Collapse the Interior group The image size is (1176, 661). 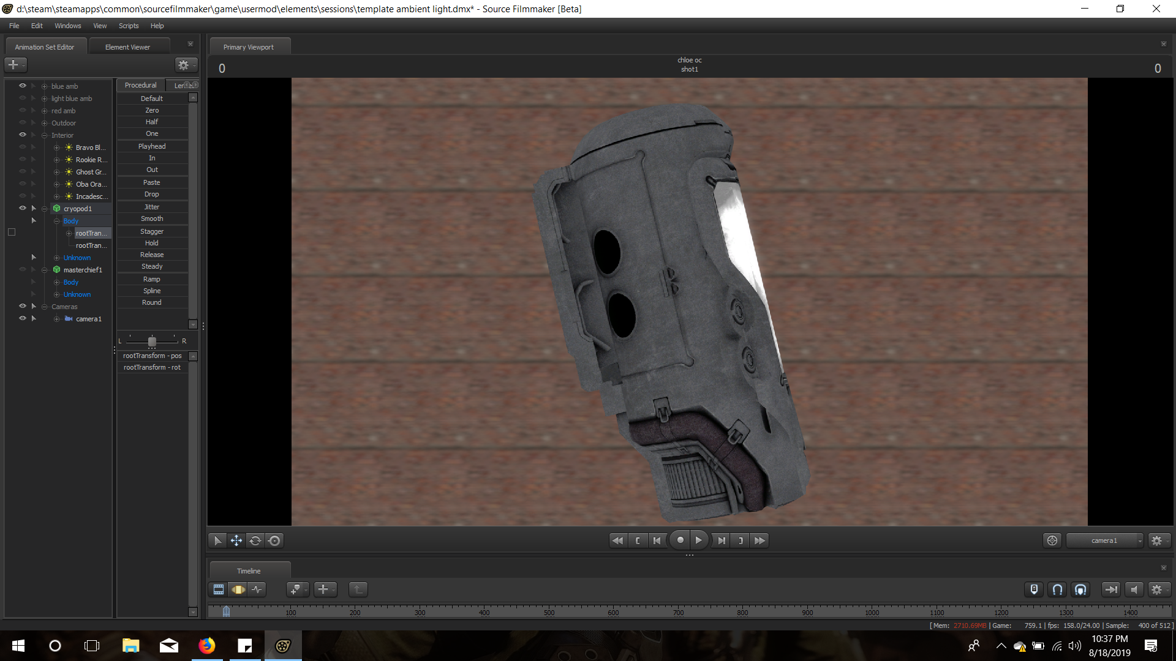point(44,135)
